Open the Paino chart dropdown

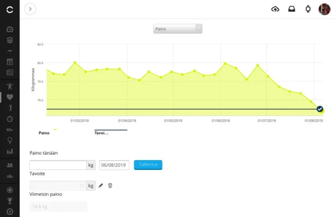[178, 29]
